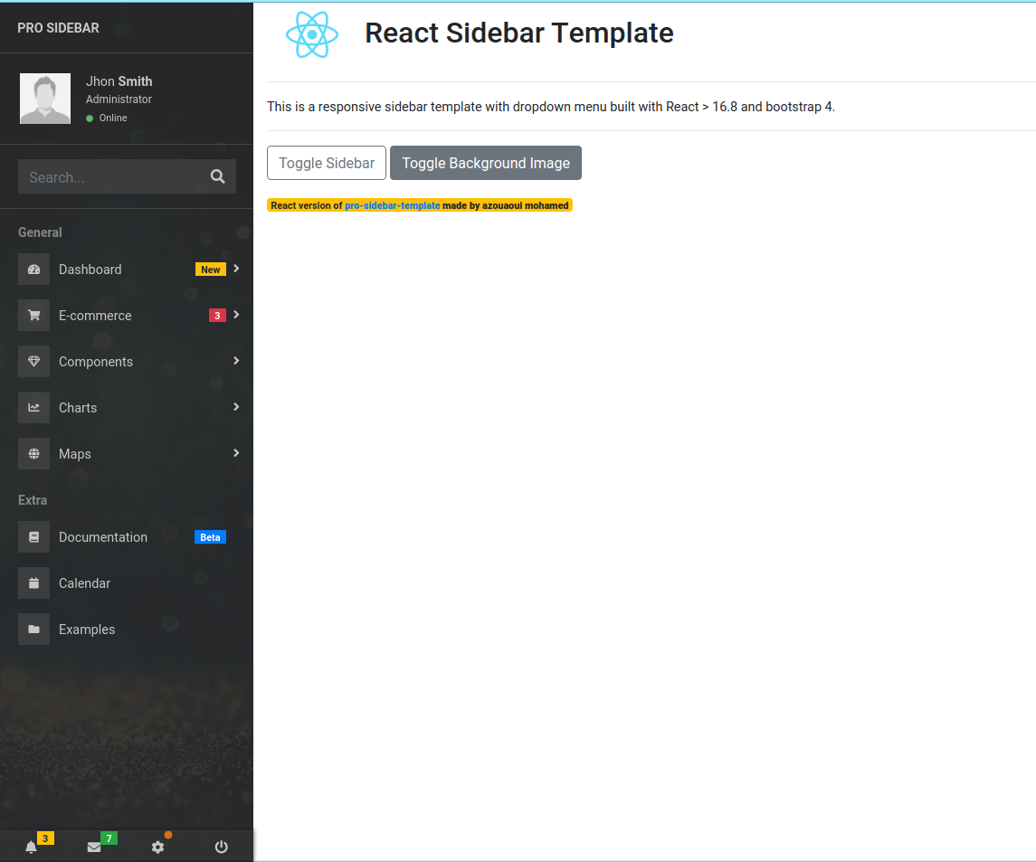Click the responsive sidebar description paragraph
The width and height of the screenshot is (1036, 862).
click(x=551, y=107)
